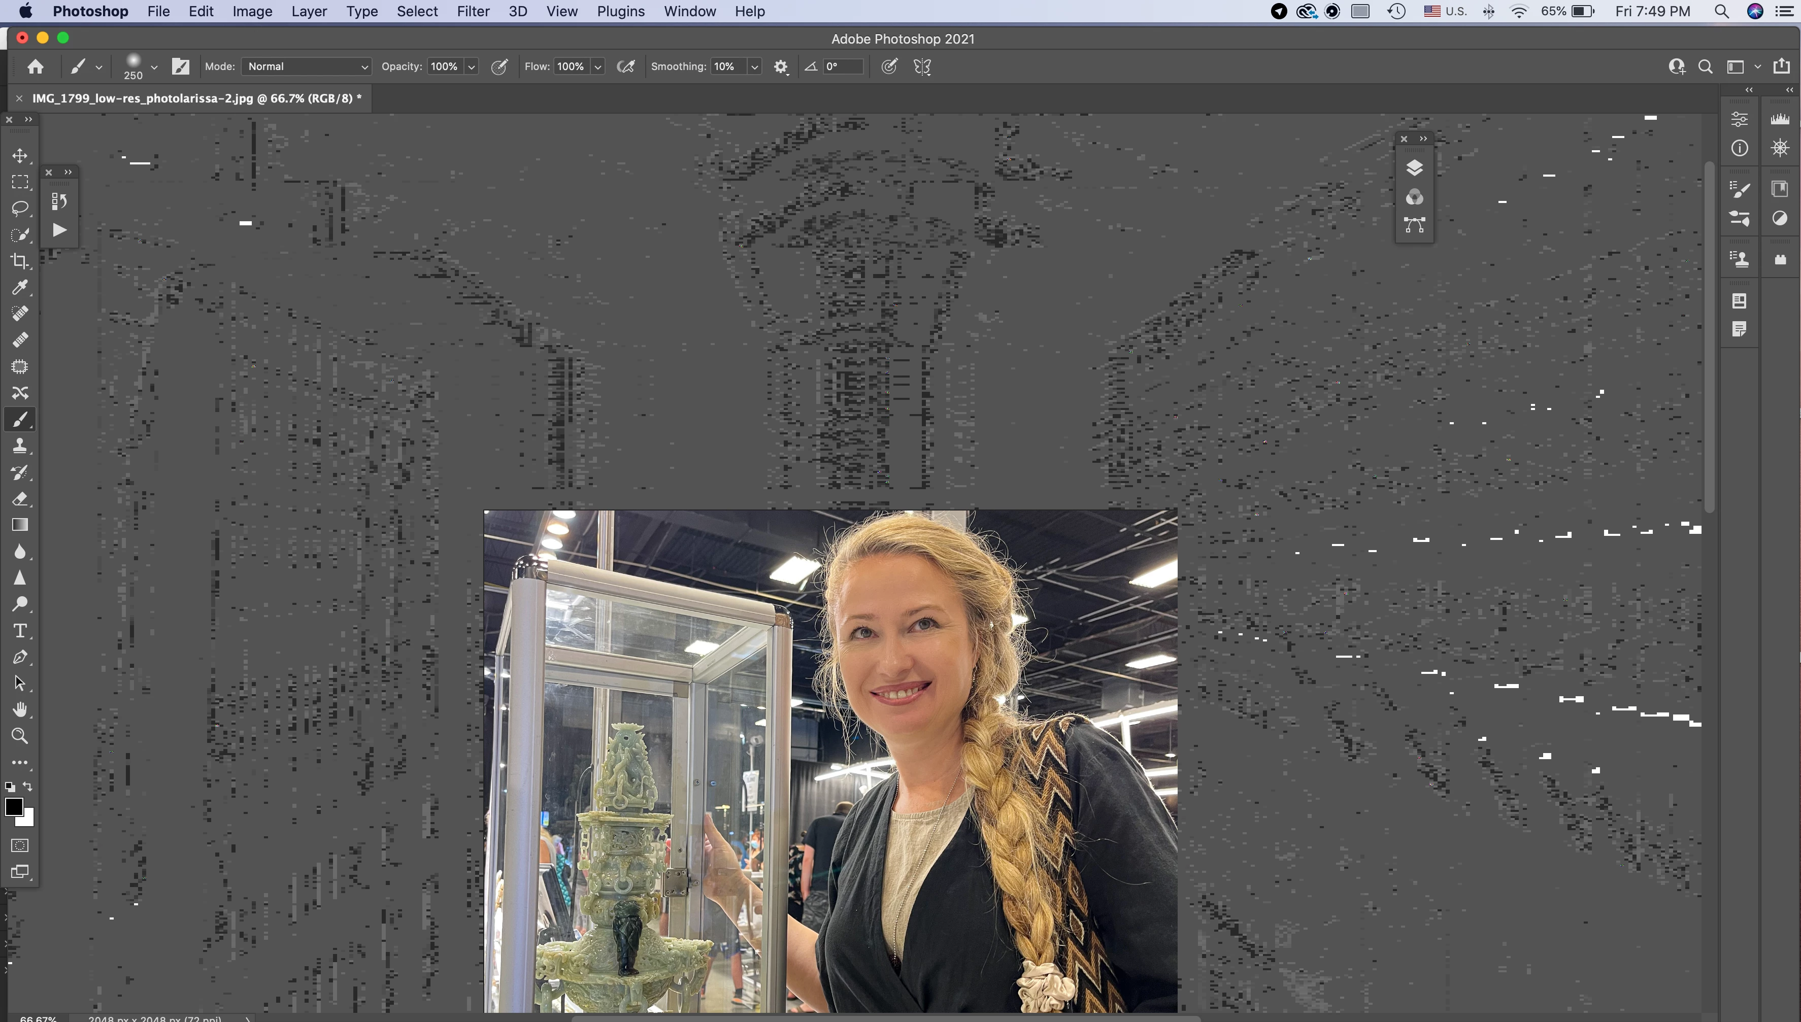Image resolution: width=1801 pixels, height=1022 pixels.
Task: Select the Crop tool
Action: pyautogui.click(x=20, y=261)
